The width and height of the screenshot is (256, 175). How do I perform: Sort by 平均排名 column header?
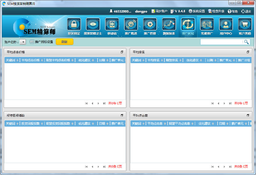tap(155, 60)
